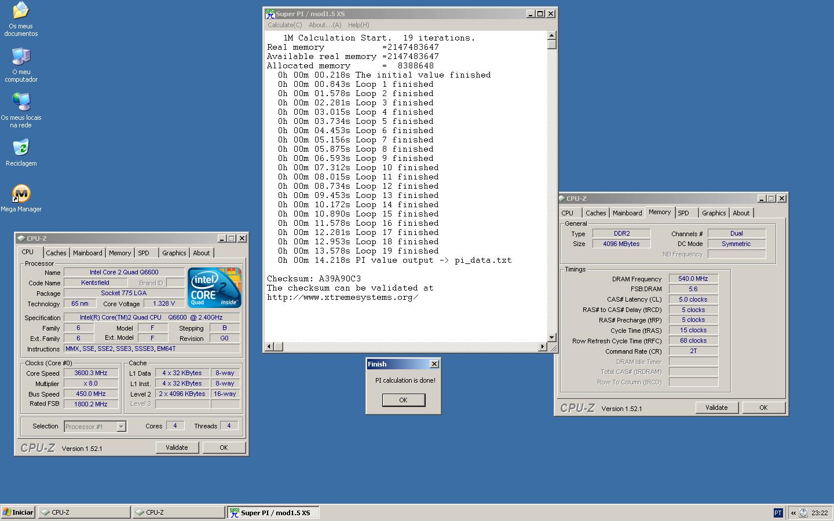Screen dimensions: 834x521
Task: Click the system tray notification icon
Action: pyautogui.click(x=803, y=513)
